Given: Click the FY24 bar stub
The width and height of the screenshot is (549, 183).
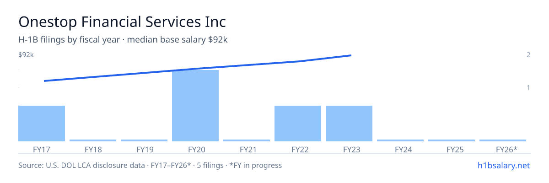Looking at the screenshot, I should click(400, 140).
